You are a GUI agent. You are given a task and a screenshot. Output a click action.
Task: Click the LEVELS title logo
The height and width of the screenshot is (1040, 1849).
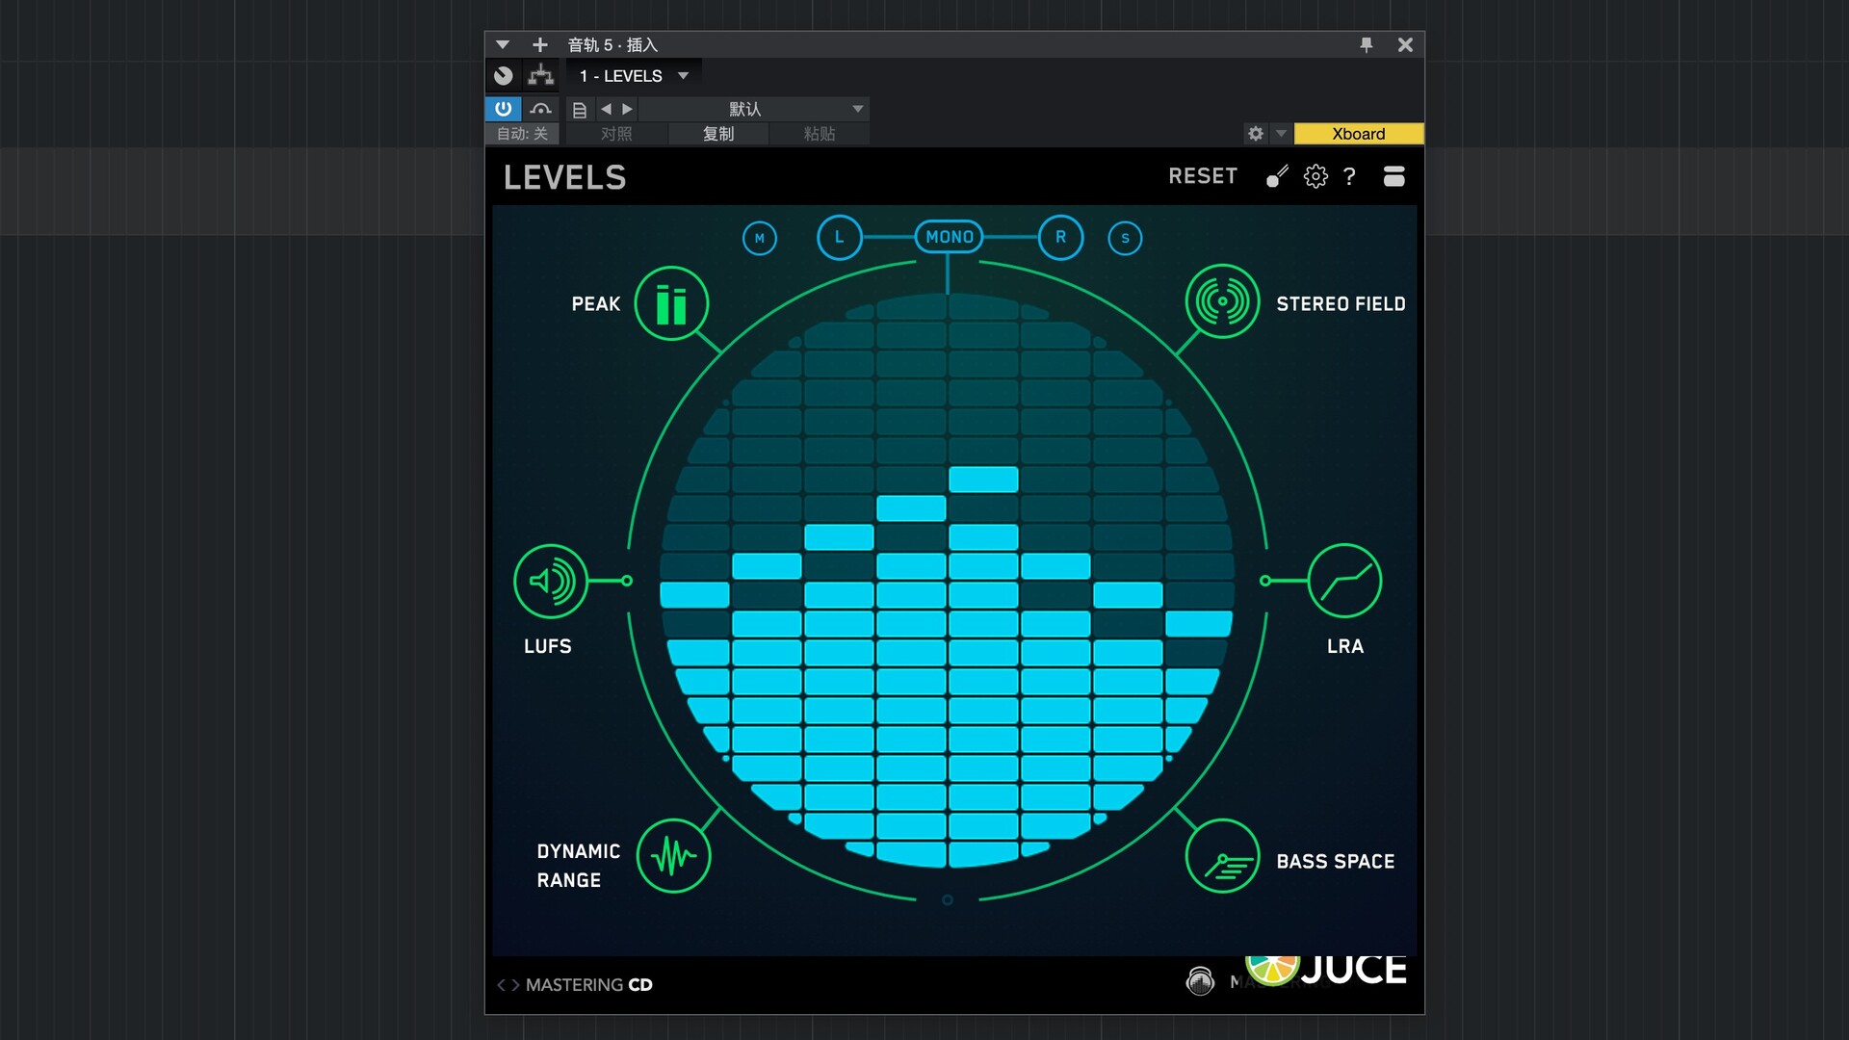coord(564,177)
